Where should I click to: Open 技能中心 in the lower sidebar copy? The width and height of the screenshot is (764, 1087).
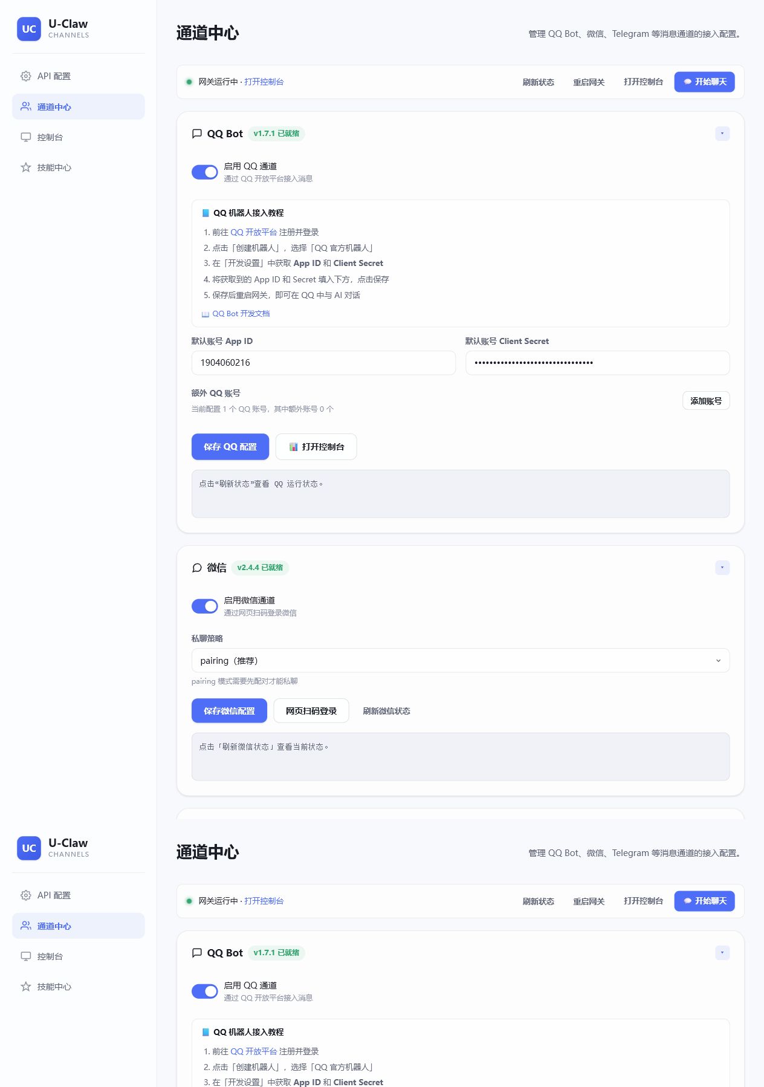coord(79,987)
